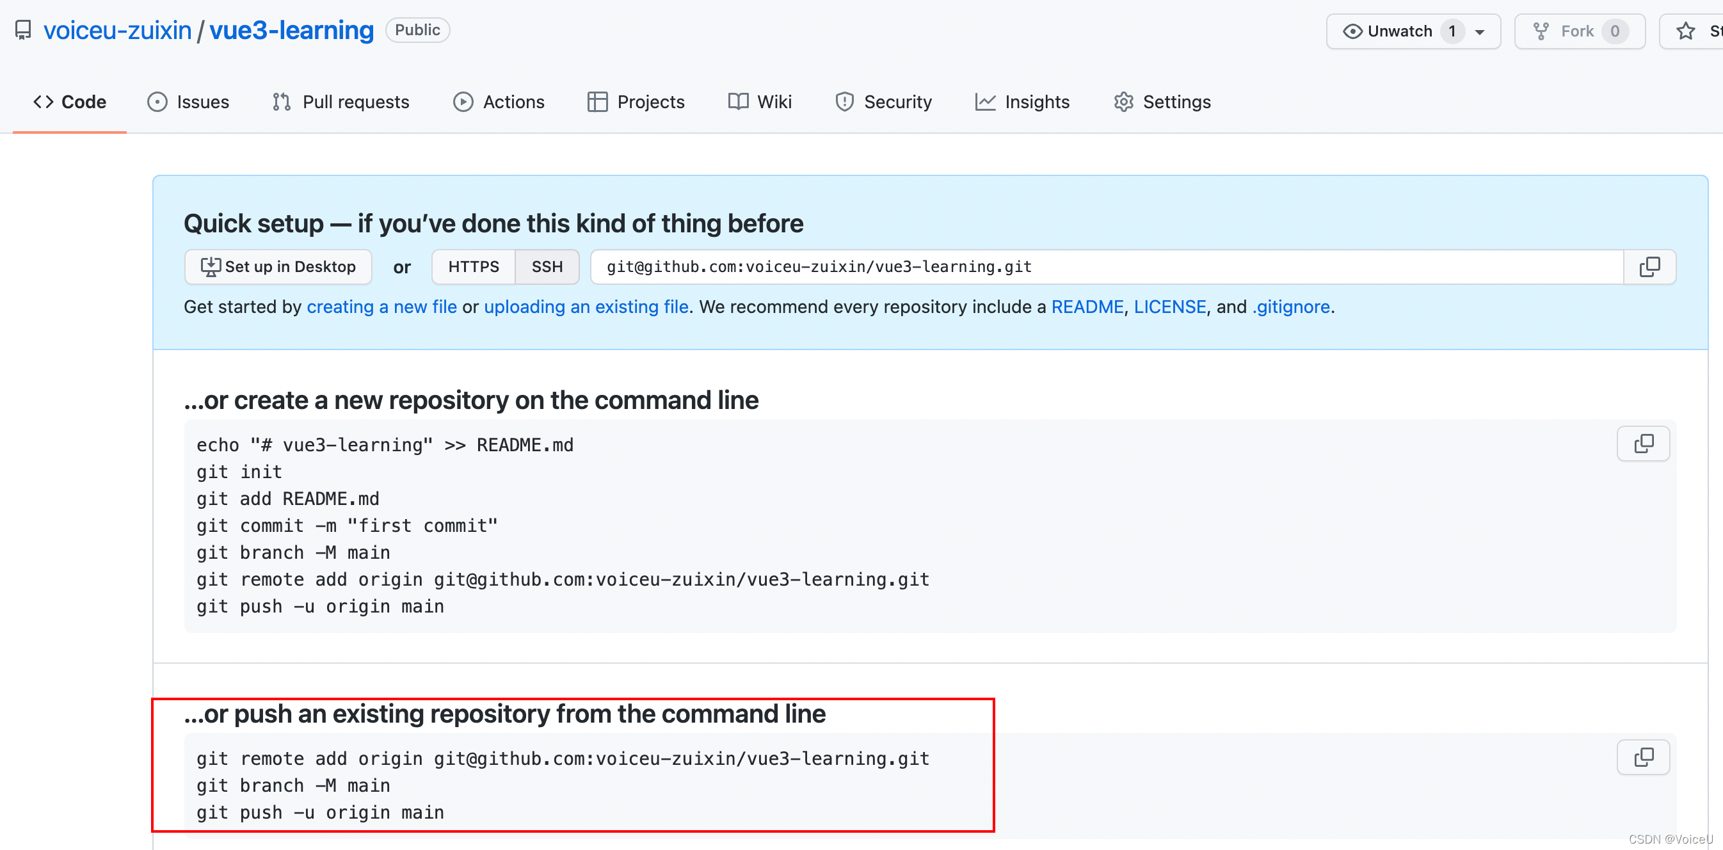The width and height of the screenshot is (1723, 850).
Task: Select the HTTPS clone protocol
Action: point(474,267)
